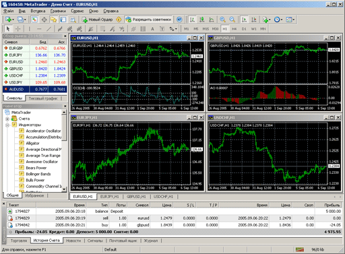Viewport: 345px width, 254px height.
Task: Toggle the Market Watch window icon
Action: coord(34,20)
